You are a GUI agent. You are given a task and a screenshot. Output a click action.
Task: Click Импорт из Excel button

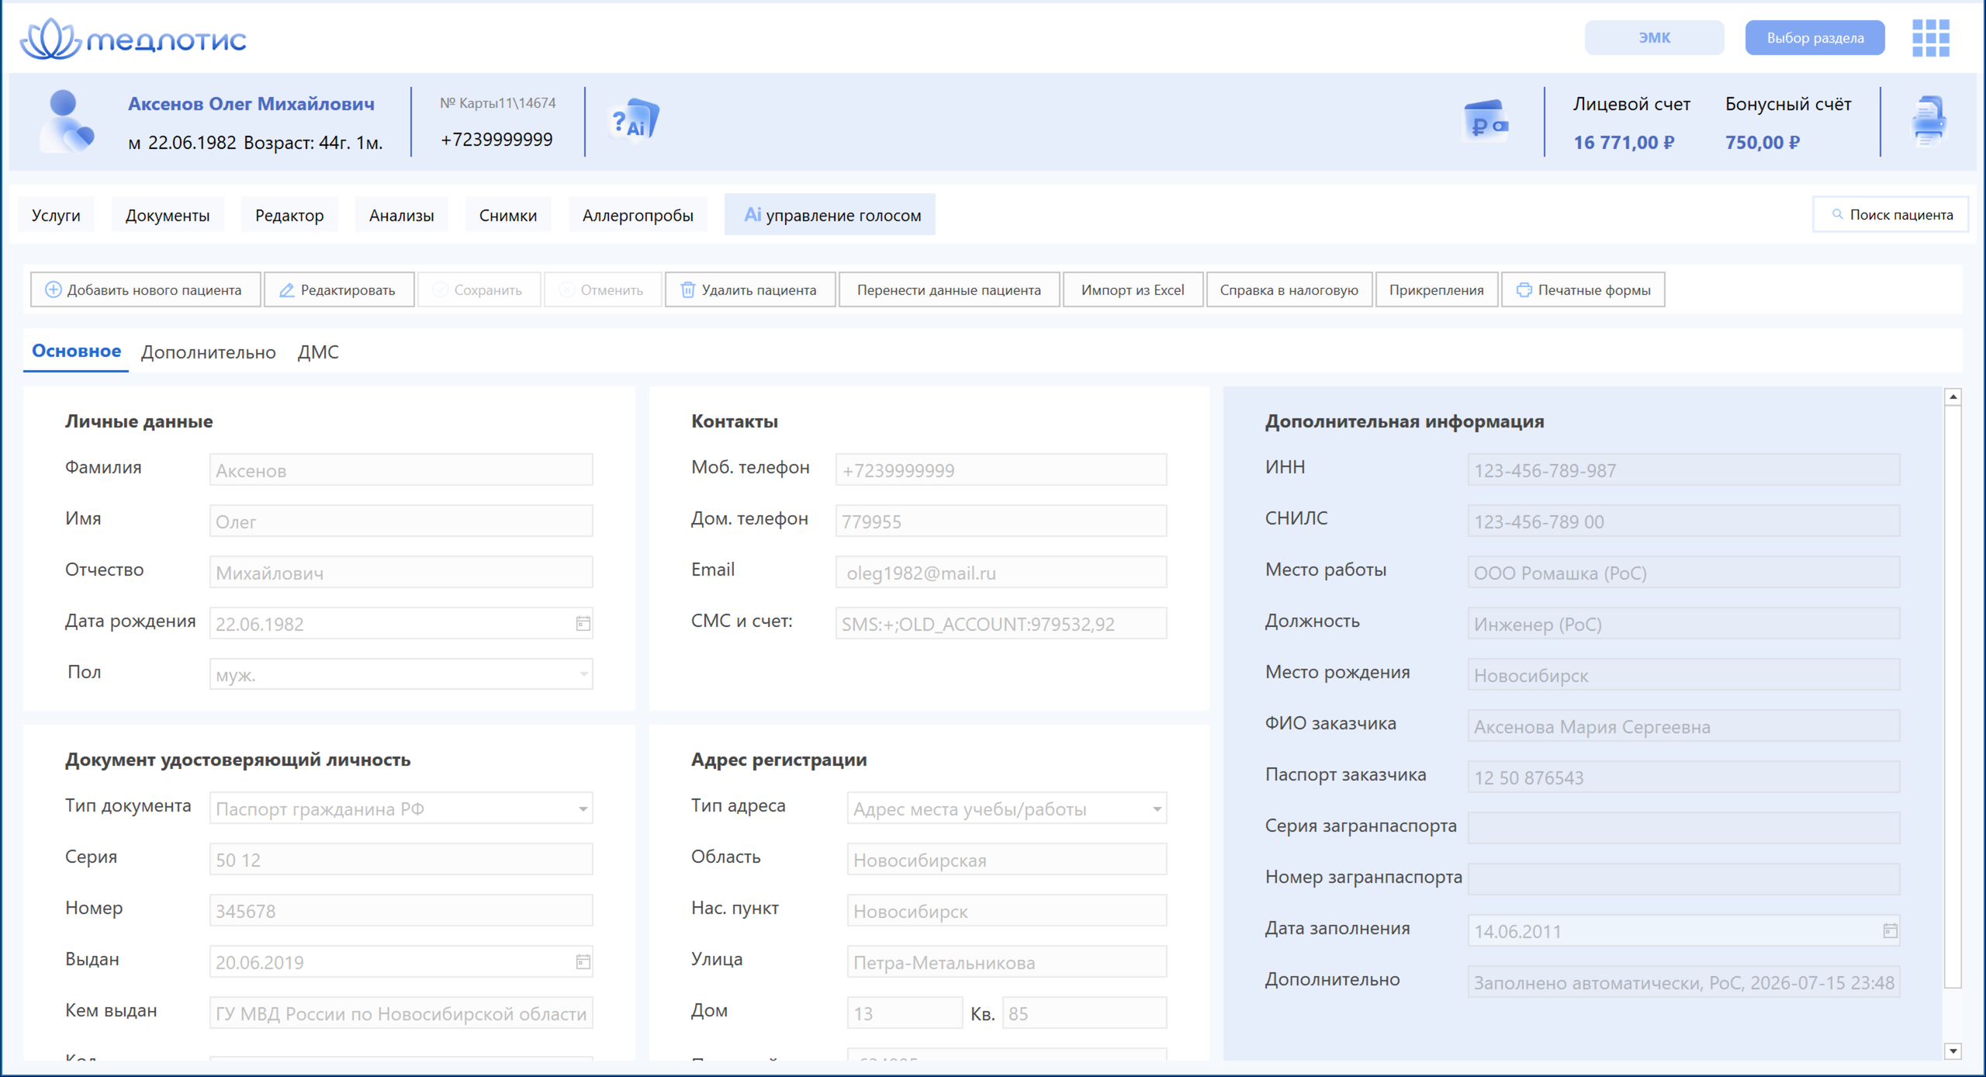pyautogui.click(x=1133, y=289)
